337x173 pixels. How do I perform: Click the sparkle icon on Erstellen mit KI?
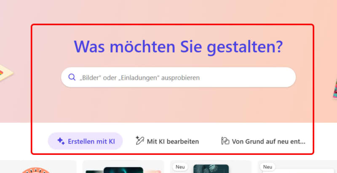pyautogui.click(x=61, y=141)
